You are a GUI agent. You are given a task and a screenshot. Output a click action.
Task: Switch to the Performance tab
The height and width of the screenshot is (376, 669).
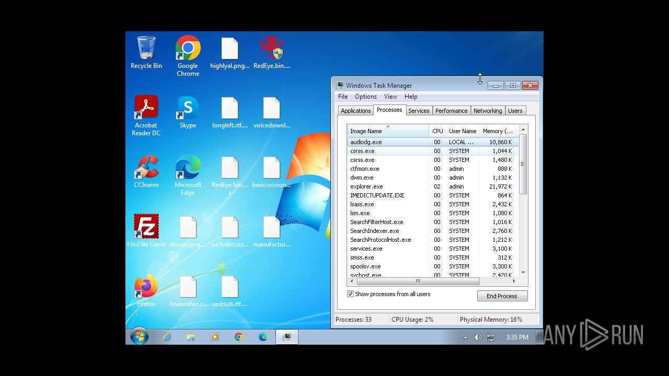451,111
